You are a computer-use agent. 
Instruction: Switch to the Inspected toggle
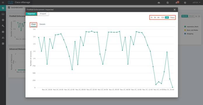(31, 14)
